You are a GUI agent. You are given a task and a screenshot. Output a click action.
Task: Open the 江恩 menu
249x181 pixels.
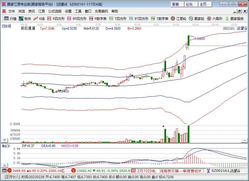tap(42, 11)
